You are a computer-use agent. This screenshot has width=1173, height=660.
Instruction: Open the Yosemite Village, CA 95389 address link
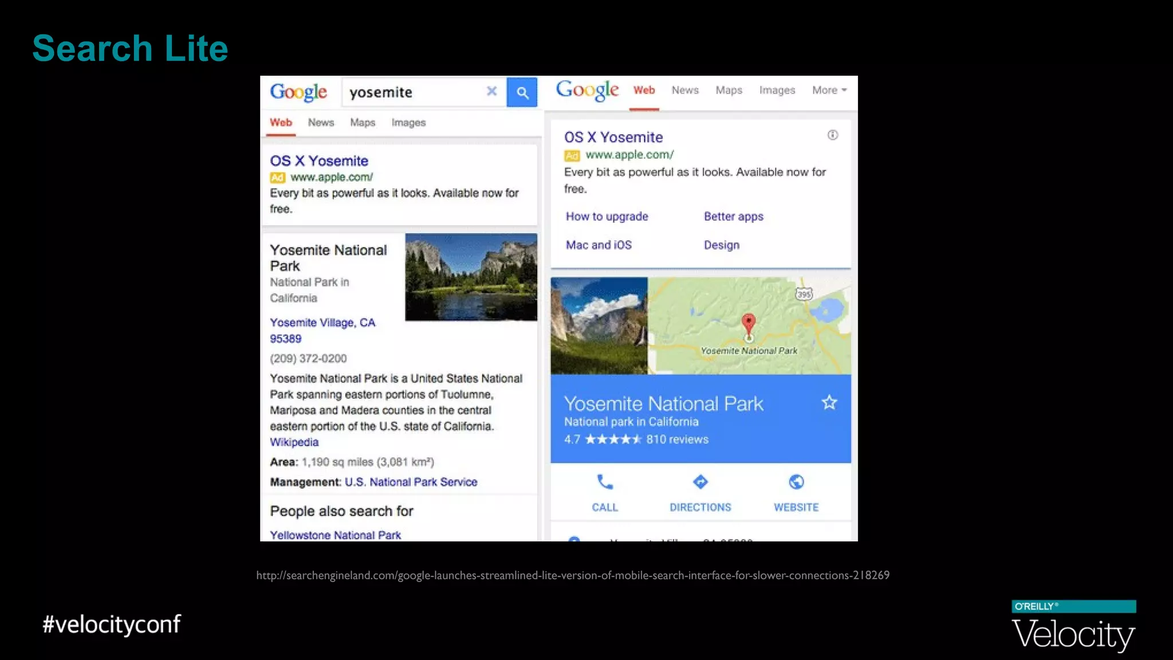point(322,331)
